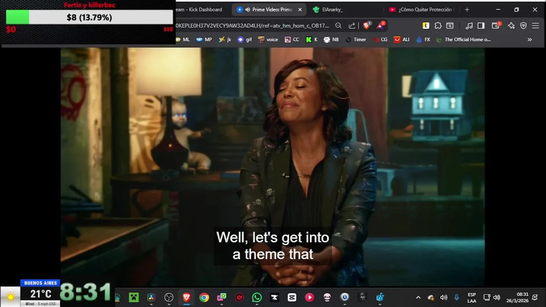This screenshot has width=546, height=307.
Task: Open the NB bookmark
Action: (x=331, y=40)
